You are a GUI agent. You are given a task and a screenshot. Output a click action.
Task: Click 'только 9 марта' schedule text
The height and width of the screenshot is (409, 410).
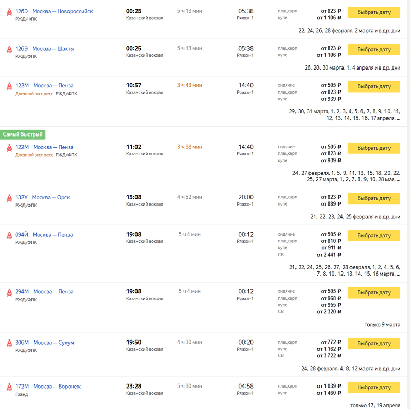(382, 325)
